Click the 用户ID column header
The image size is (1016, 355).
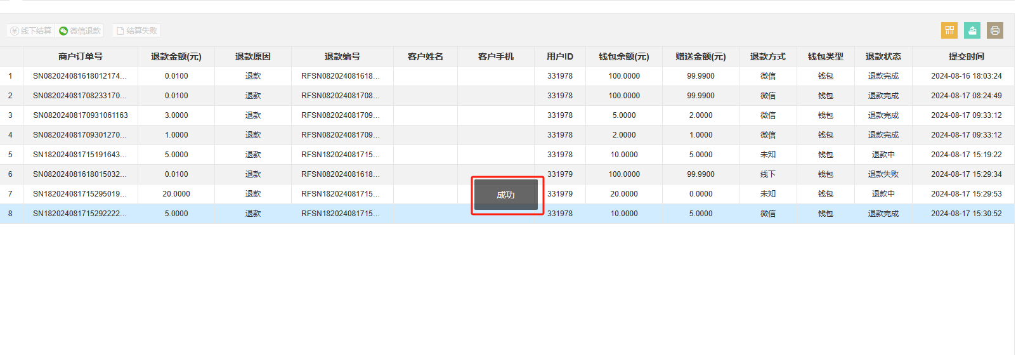coord(560,56)
